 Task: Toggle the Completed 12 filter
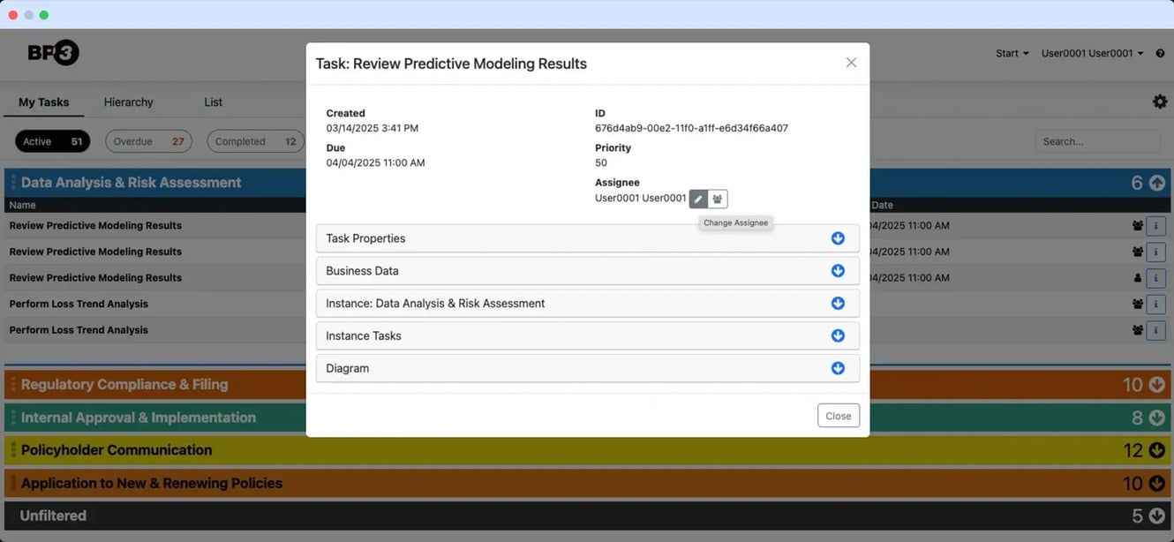[x=255, y=141]
